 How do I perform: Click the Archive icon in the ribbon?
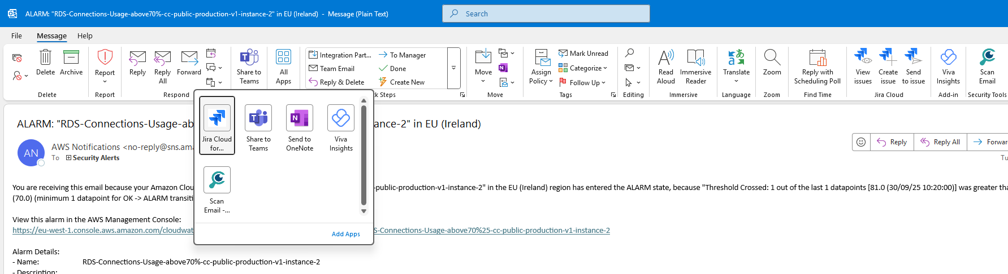pyautogui.click(x=71, y=62)
